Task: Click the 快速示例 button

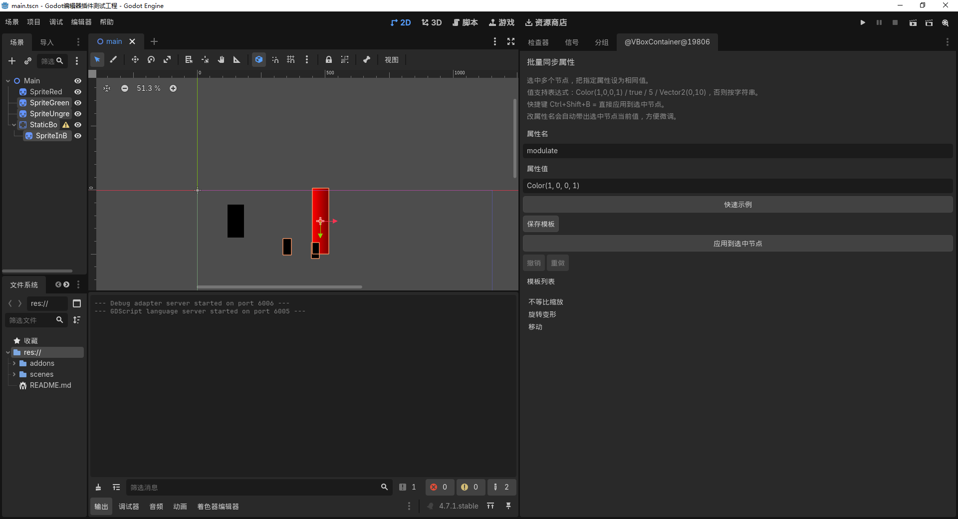Action: pos(738,205)
